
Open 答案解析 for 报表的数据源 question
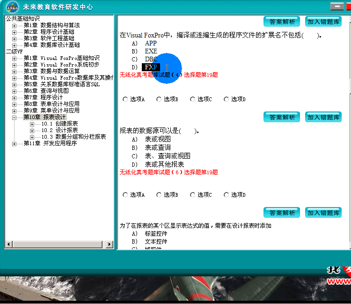pyautogui.click(x=282, y=117)
